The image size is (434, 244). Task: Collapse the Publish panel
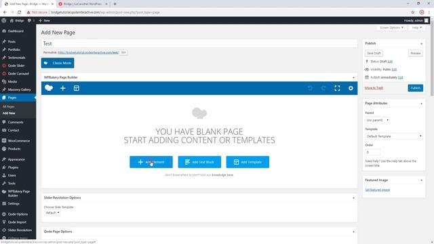pyautogui.click(x=421, y=43)
